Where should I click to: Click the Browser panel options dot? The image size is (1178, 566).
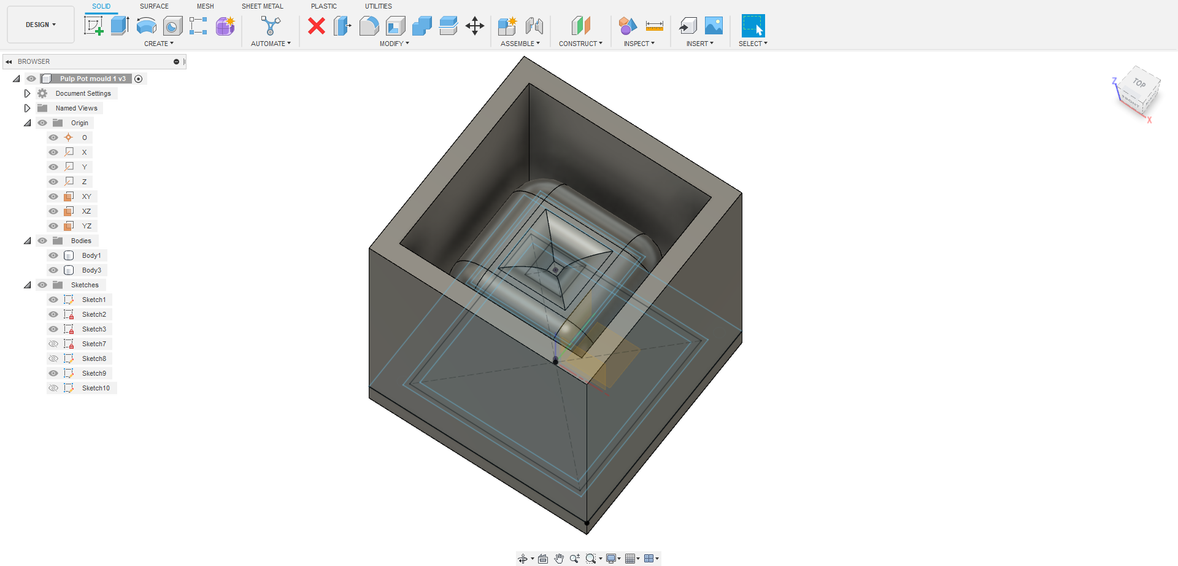tap(176, 61)
